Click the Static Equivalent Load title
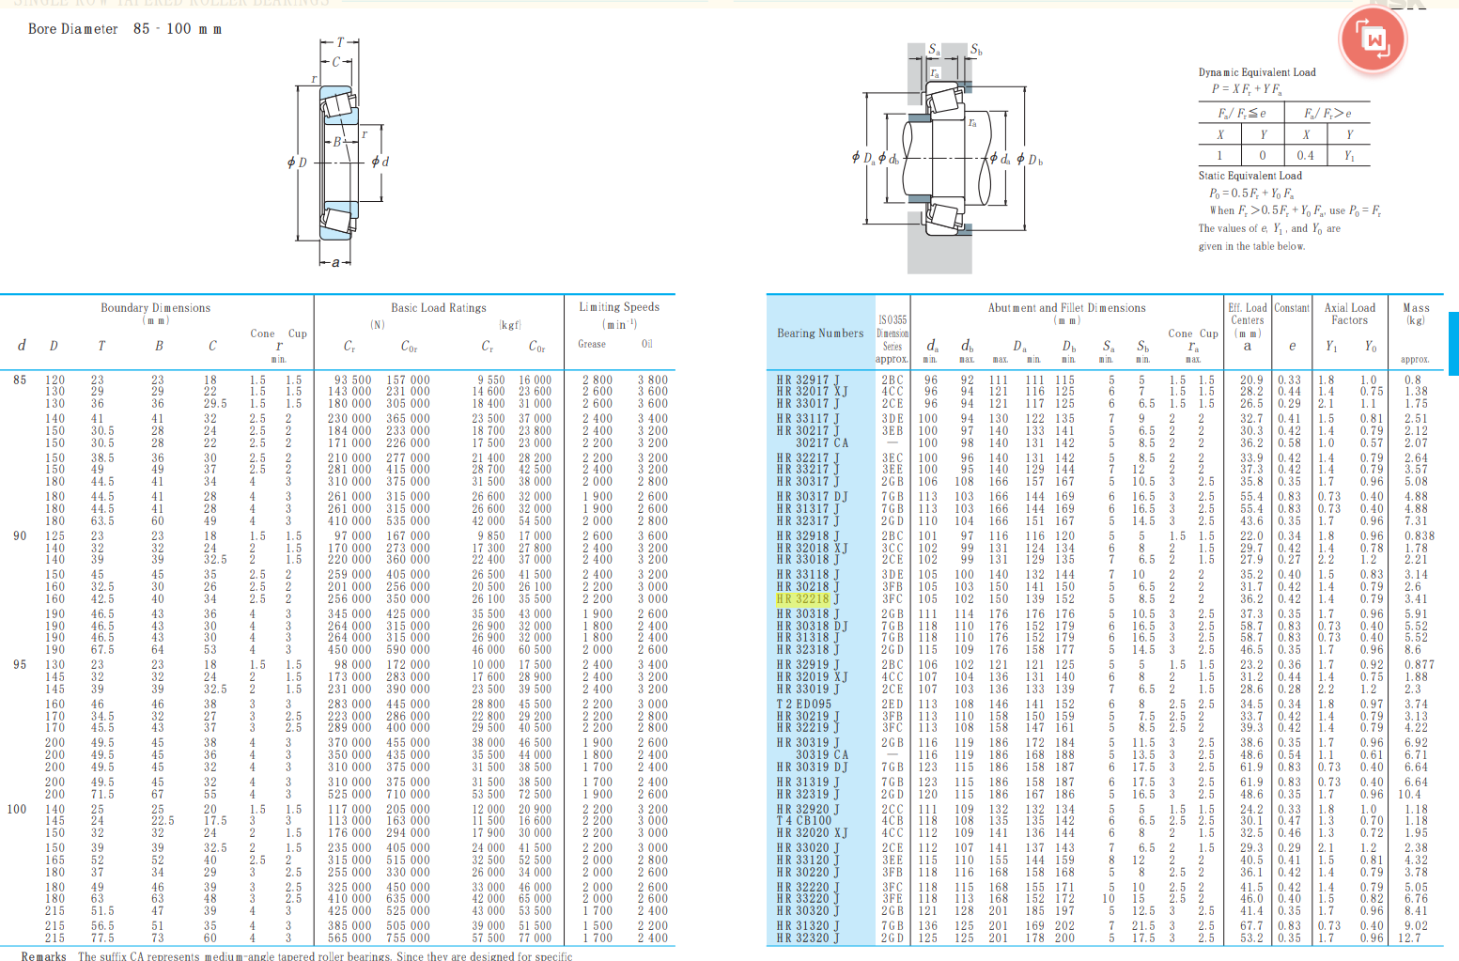 (1249, 176)
